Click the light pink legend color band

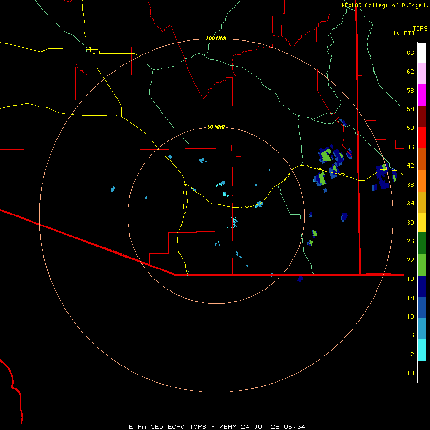point(422,73)
